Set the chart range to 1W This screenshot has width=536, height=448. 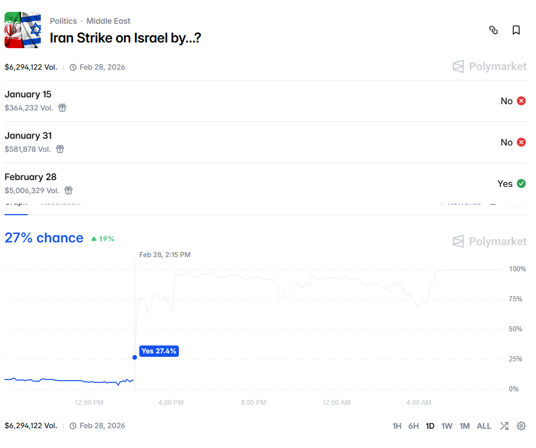pyautogui.click(x=447, y=426)
